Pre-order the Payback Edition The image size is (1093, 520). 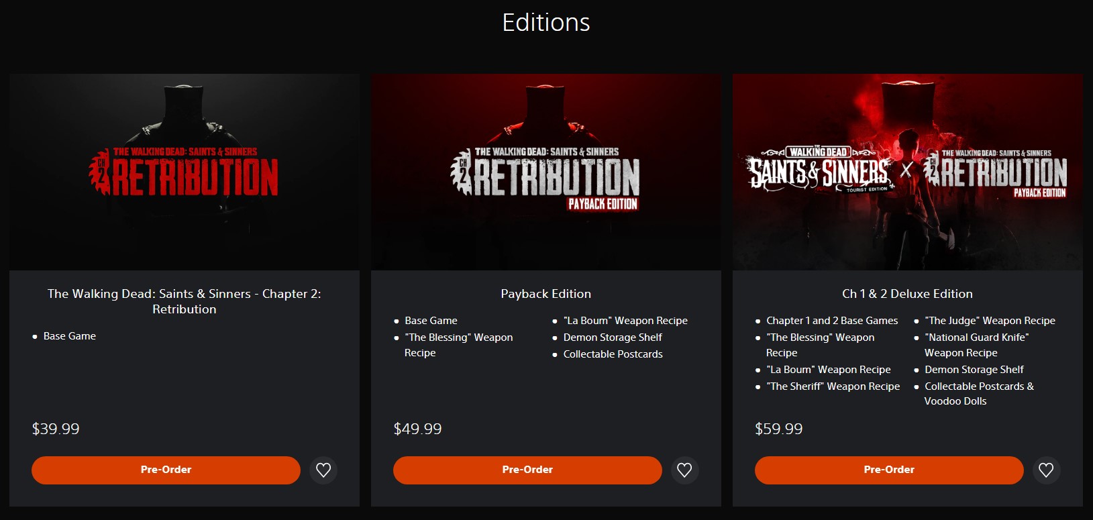coord(527,470)
